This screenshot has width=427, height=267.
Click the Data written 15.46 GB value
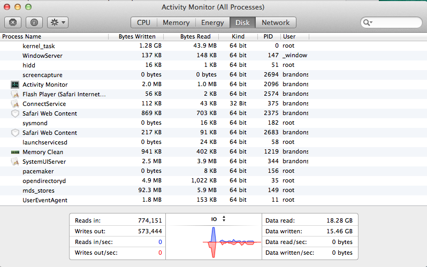coord(339,231)
